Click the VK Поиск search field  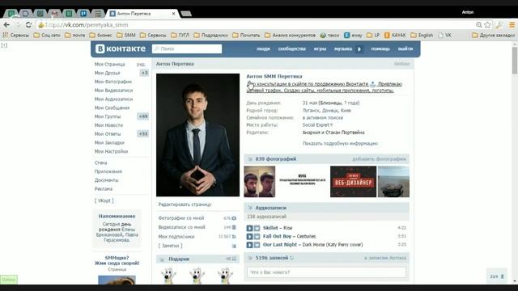[x=187, y=48]
